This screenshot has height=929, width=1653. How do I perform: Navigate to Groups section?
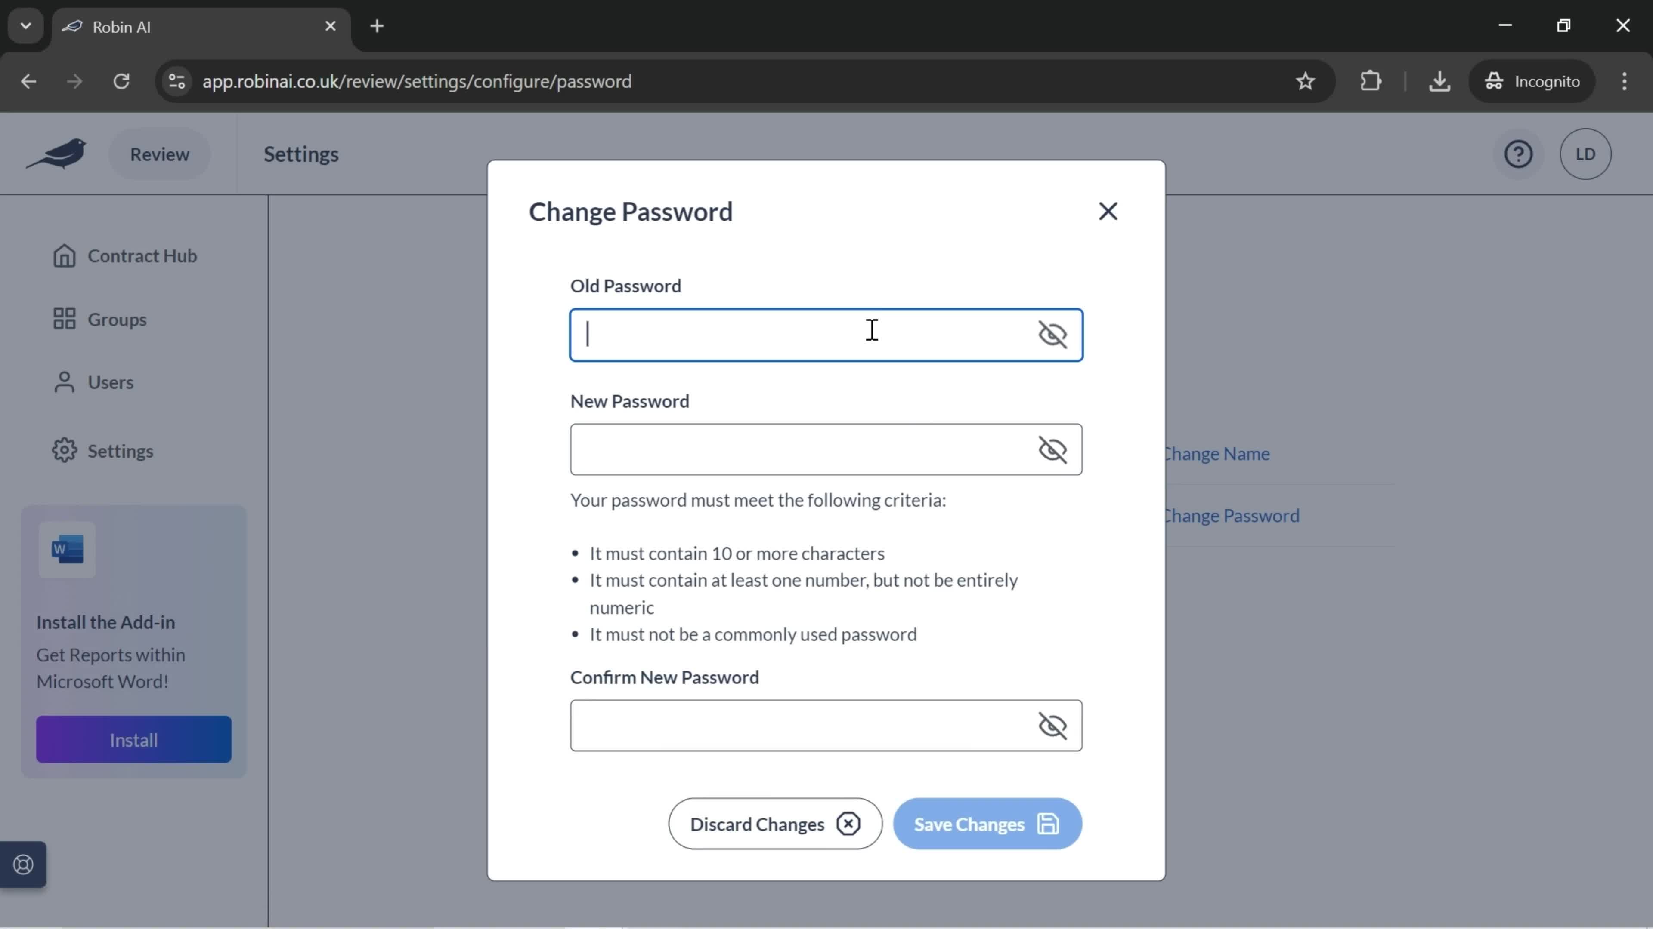[117, 319]
